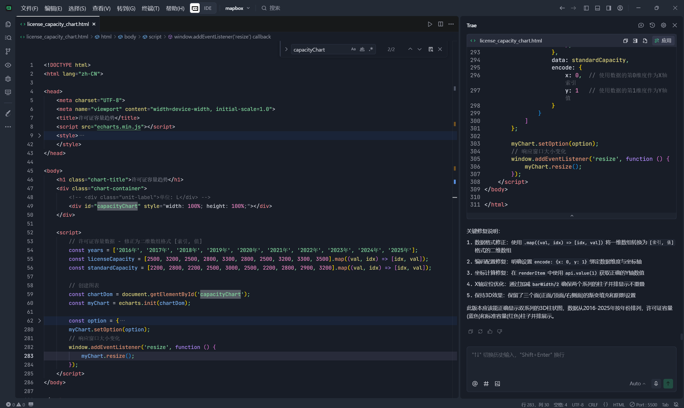Open the account profile icon
The image size is (684, 408).
(x=620, y=8)
